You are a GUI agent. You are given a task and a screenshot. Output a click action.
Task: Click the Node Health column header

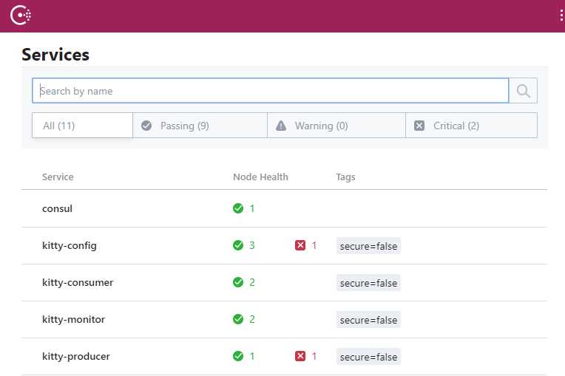[x=260, y=177]
